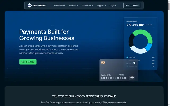Image resolution: width=170 pixels, height=106 pixels.
Task: Click the 06/29 card expiry date
Action: 121,75
